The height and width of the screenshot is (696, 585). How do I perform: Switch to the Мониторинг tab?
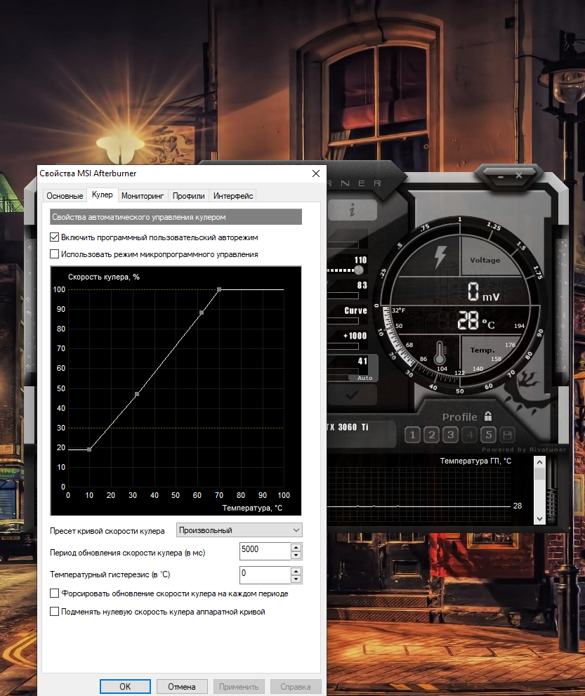[x=143, y=196]
